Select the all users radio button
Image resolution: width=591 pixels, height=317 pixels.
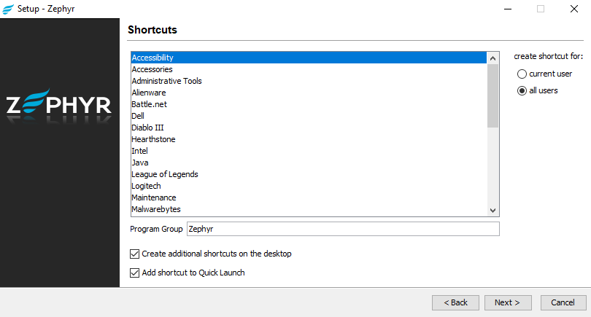[x=522, y=90]
